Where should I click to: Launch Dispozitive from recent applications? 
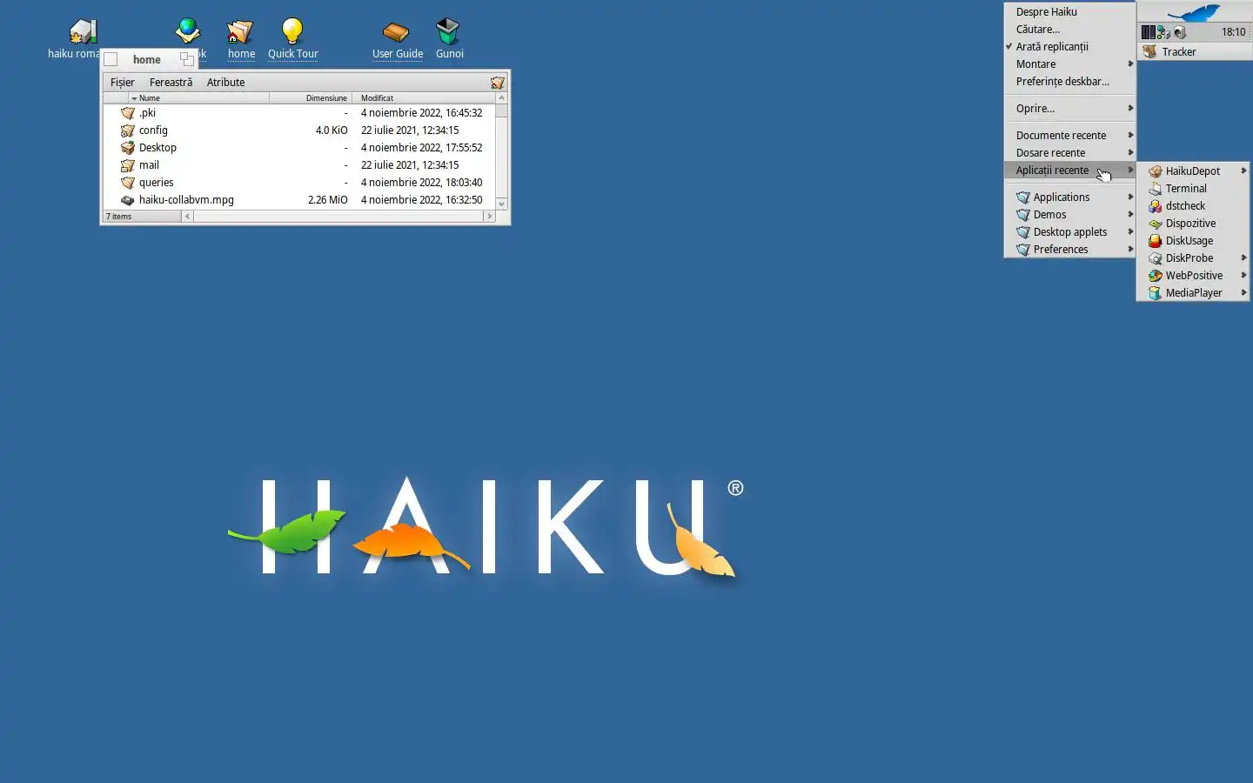1193,224
